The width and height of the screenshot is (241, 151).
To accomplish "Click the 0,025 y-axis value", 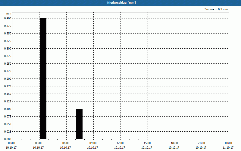I will pyautogui.click(x=8, y=132).
